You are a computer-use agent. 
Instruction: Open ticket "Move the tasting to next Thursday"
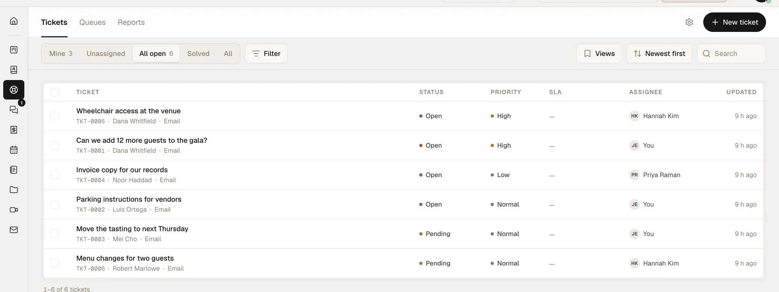click(x=132, y=229)
